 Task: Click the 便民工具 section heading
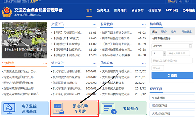click(156, 89)
